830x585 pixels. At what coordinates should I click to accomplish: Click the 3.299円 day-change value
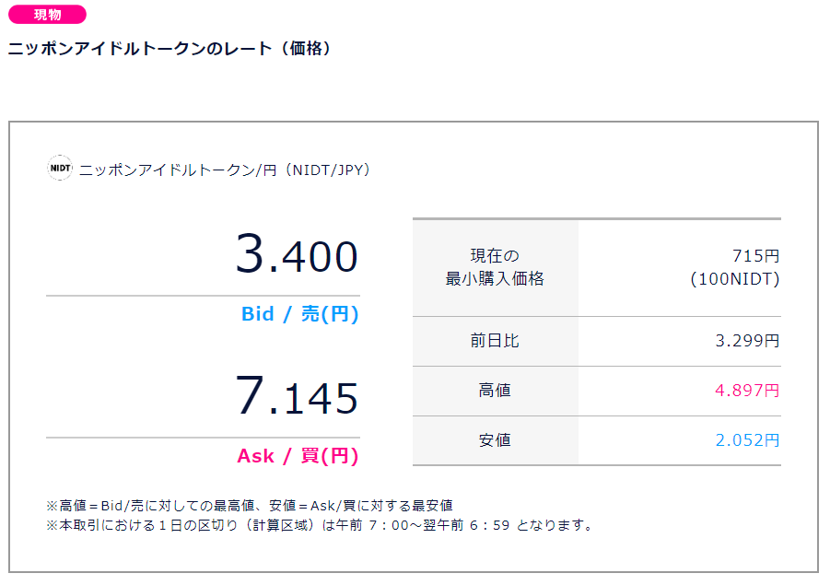click(747, 341)
